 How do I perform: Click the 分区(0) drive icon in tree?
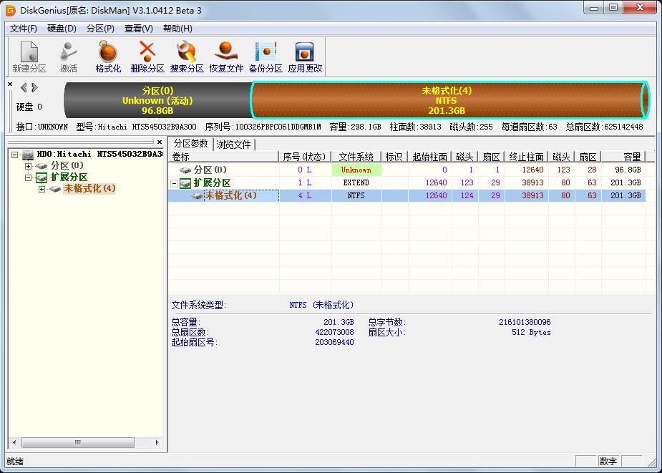(x=42, y=166)
